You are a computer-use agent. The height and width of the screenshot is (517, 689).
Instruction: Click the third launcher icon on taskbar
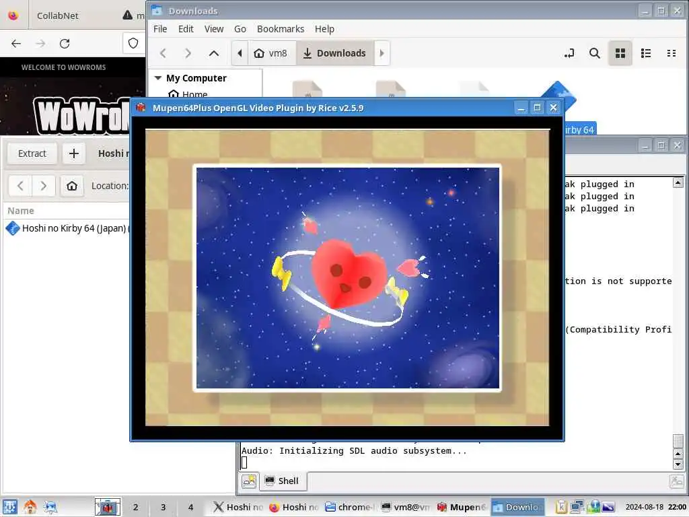50,507
